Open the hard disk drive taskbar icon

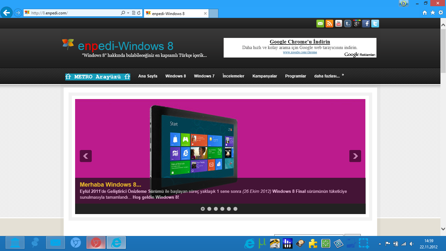pyautogui.click(x=300, y=243)
